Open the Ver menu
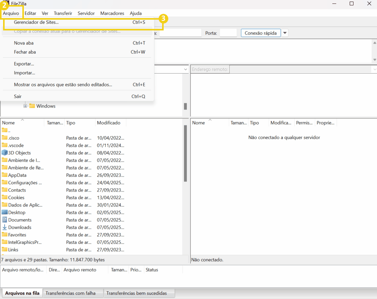The width and height of the screenshot is (377, 299). point(45,13)
